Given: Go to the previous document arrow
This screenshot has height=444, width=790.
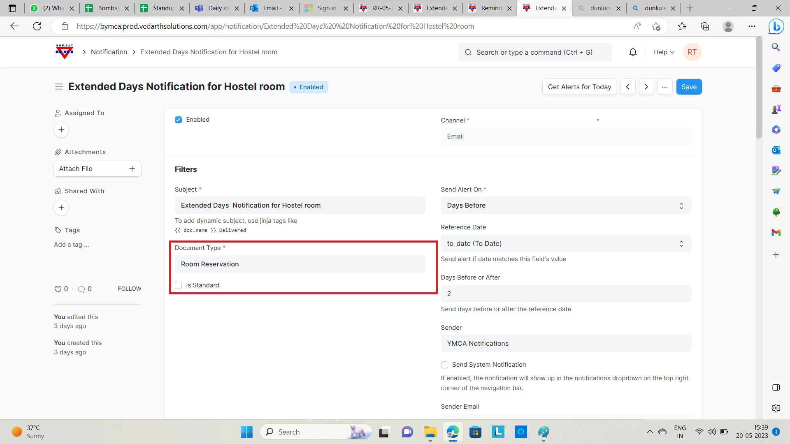Looking at the screenshot, I should tap(628, 87).
